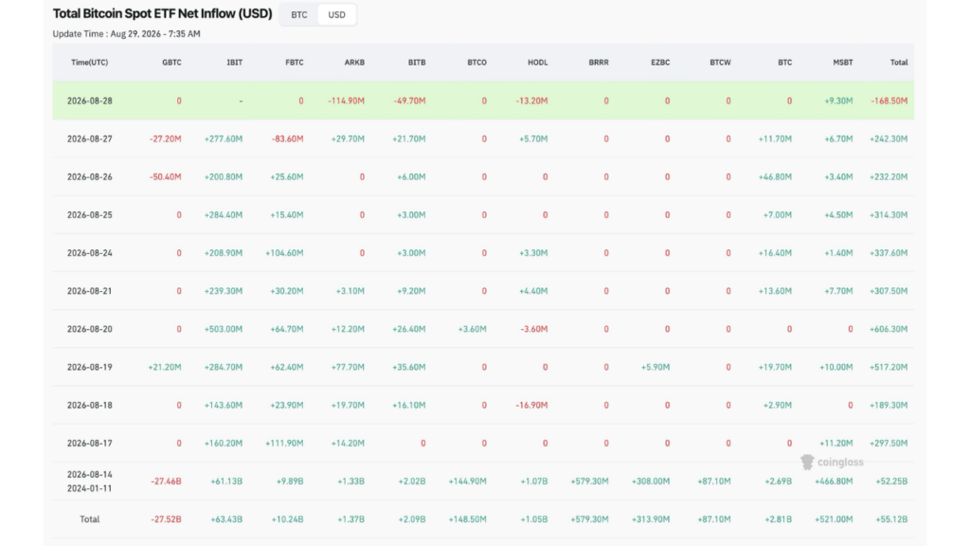970x546 pixels.
Task: Click the +21.20M GBTC value
Action: click(x=165, y=367)
